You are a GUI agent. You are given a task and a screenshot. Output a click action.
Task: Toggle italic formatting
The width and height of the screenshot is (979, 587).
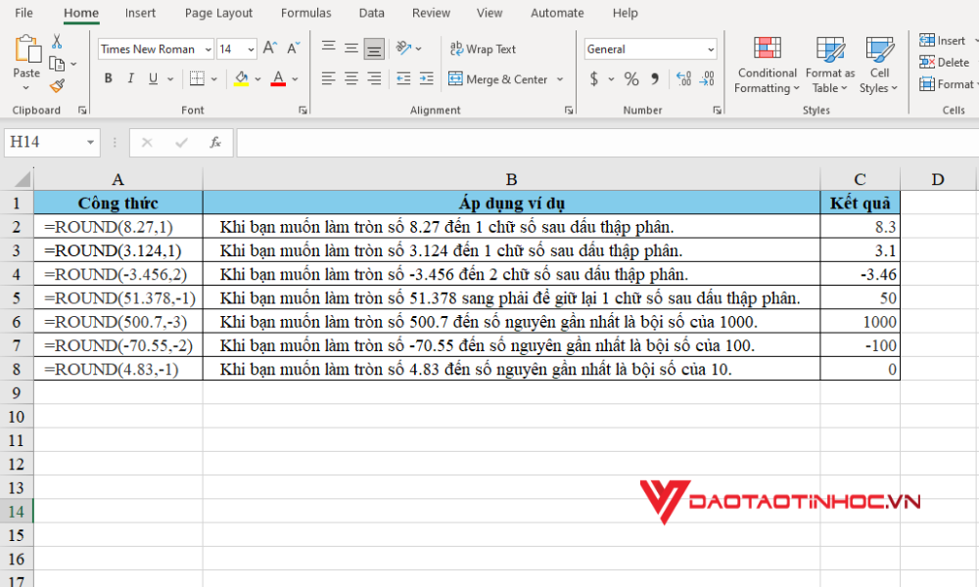coord(130,76)
